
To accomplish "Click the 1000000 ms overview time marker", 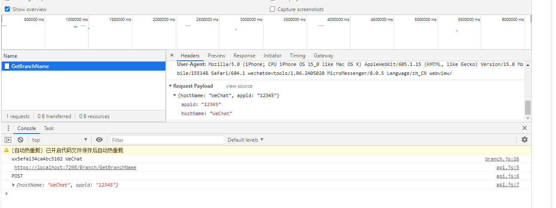I will [x=76, y=20].
